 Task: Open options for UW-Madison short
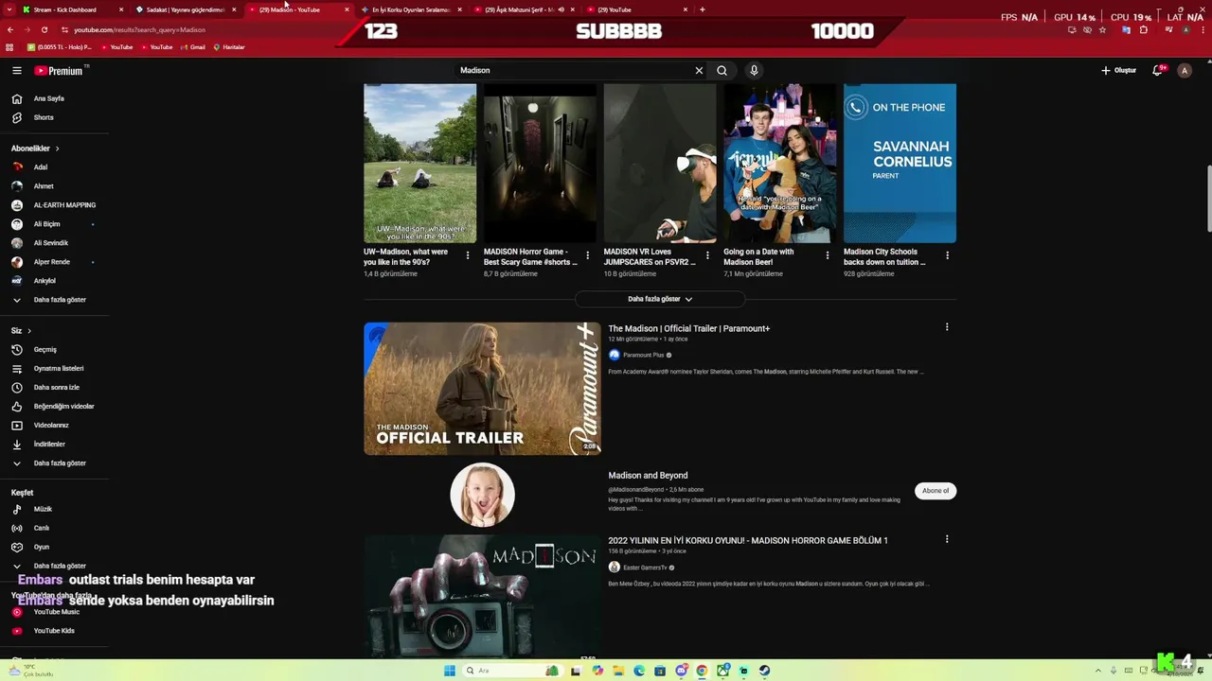[467, 255]
